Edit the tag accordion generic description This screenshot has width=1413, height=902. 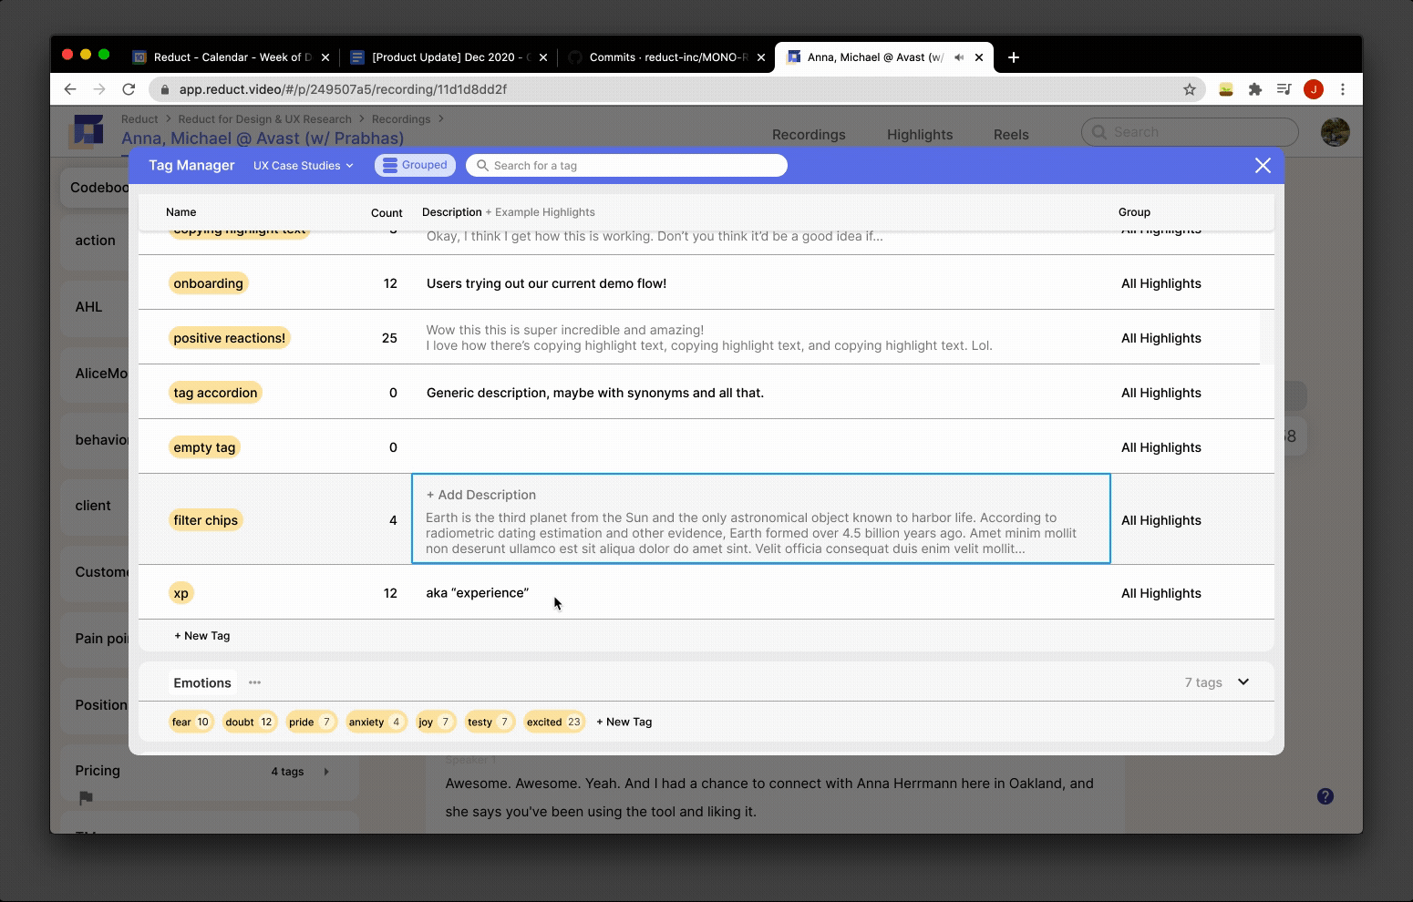coord(595,393)
